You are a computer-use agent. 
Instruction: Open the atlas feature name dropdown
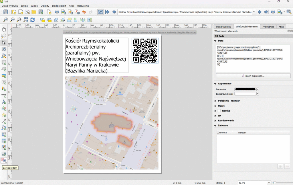pos(254,12)
